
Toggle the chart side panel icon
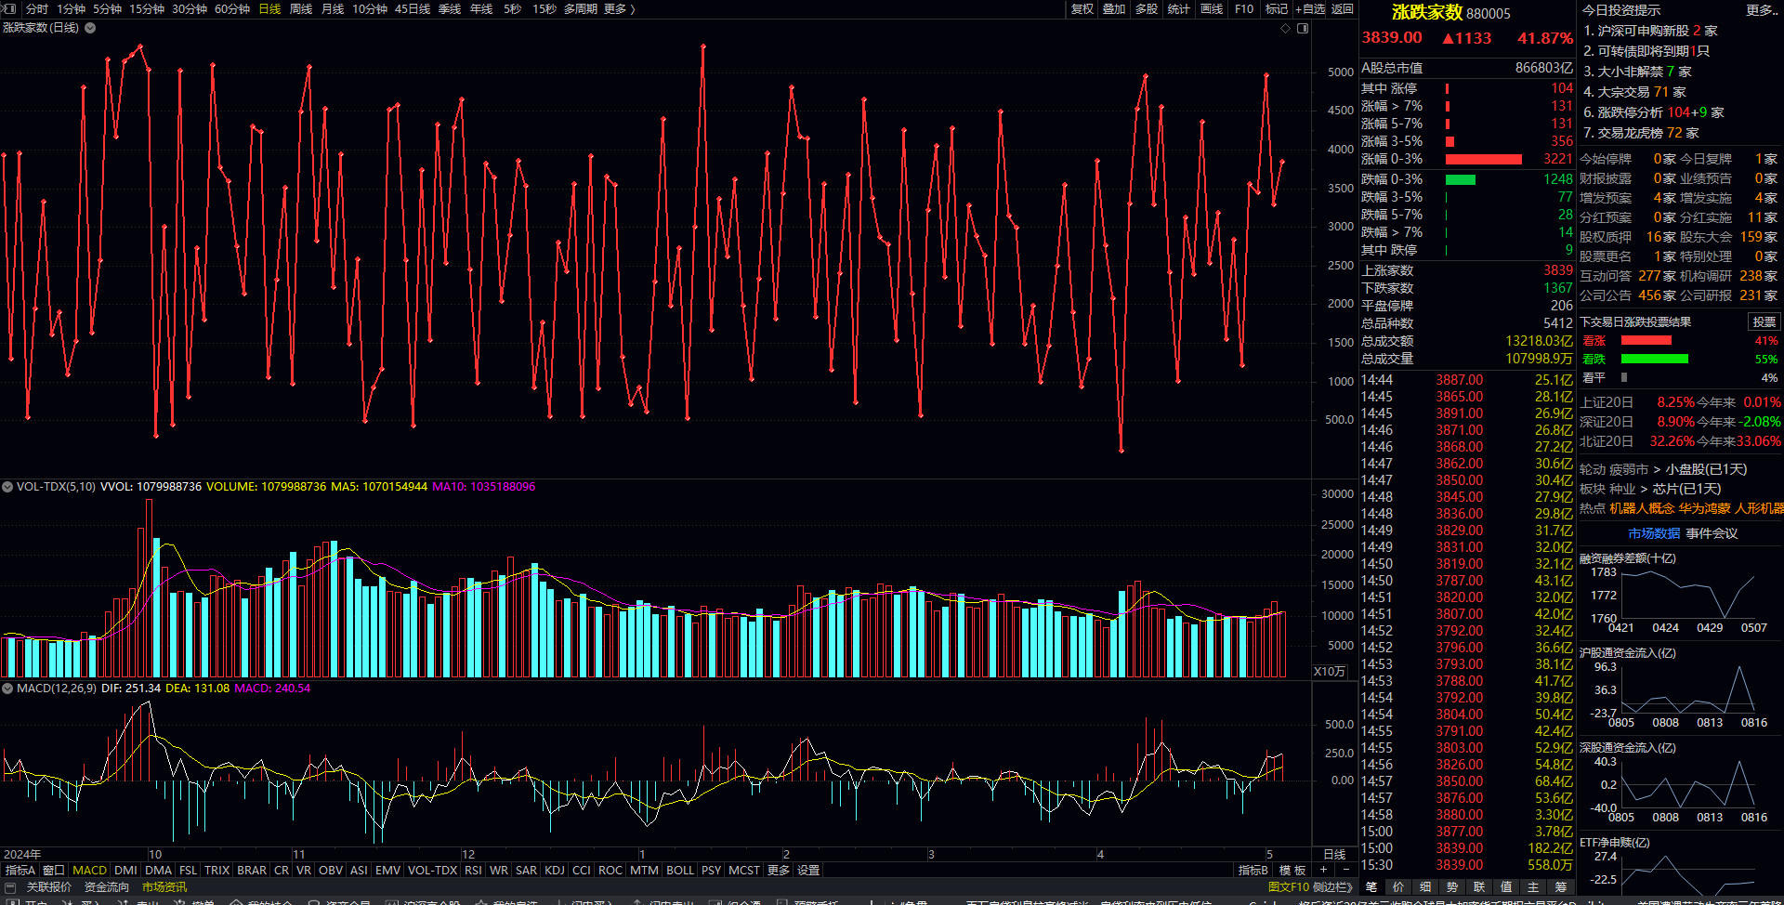pos(1303,28)
